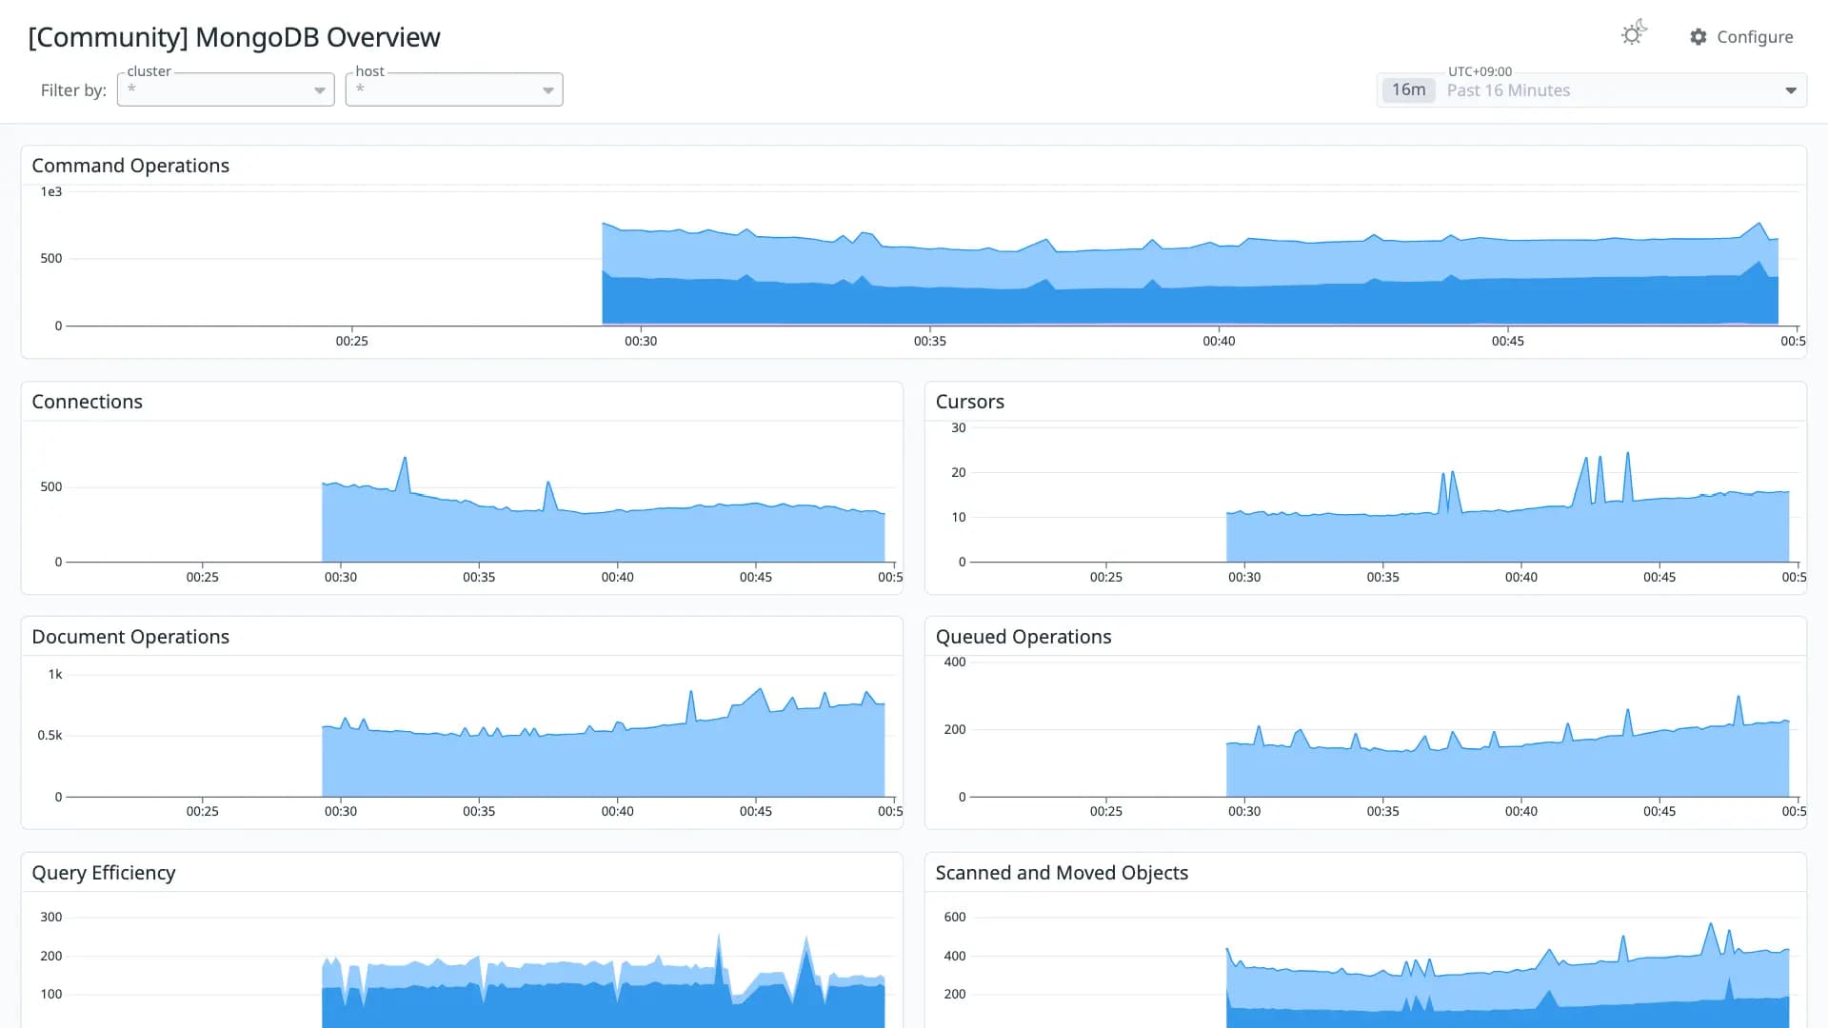Click the 300 axis label in Query Efficiency
Viewport: 1828px width, 1028px height.
click(x=50, y=918)
